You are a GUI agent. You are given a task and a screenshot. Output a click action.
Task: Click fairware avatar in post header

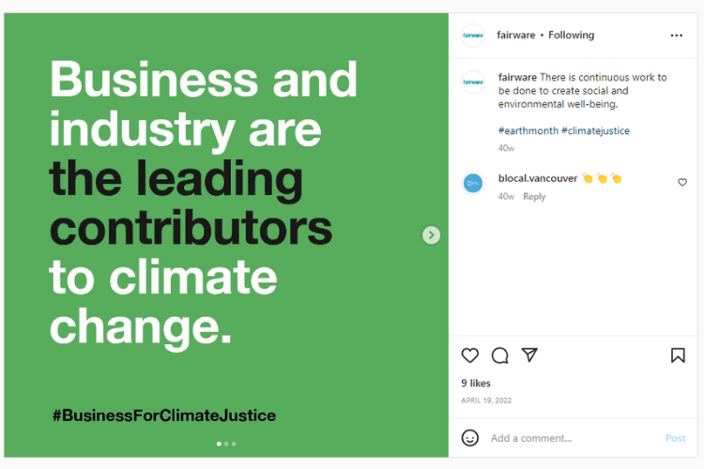473,36
